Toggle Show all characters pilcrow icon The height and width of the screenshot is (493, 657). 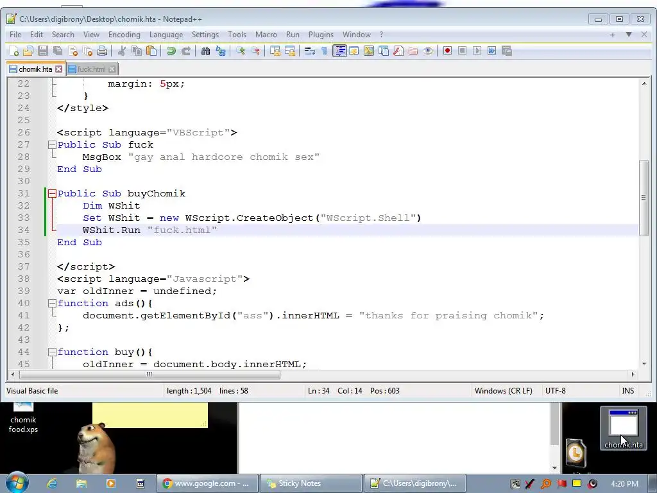[x=324, y=51]
